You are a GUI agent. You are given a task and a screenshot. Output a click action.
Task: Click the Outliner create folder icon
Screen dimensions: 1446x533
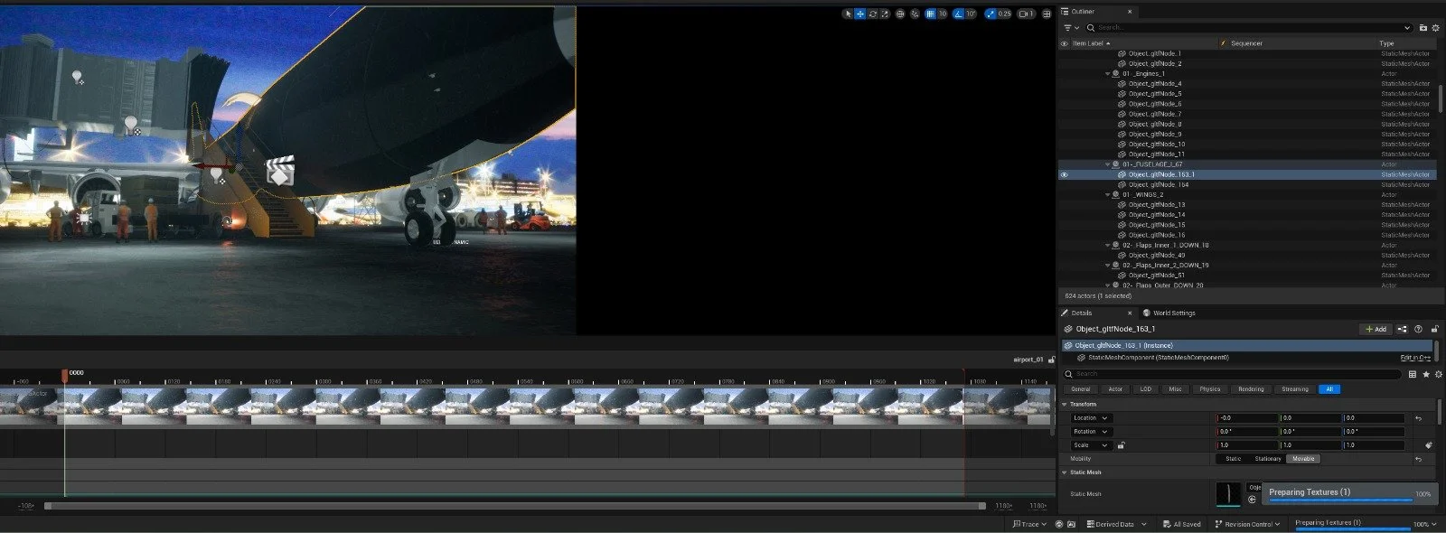tap(1423, 28)
